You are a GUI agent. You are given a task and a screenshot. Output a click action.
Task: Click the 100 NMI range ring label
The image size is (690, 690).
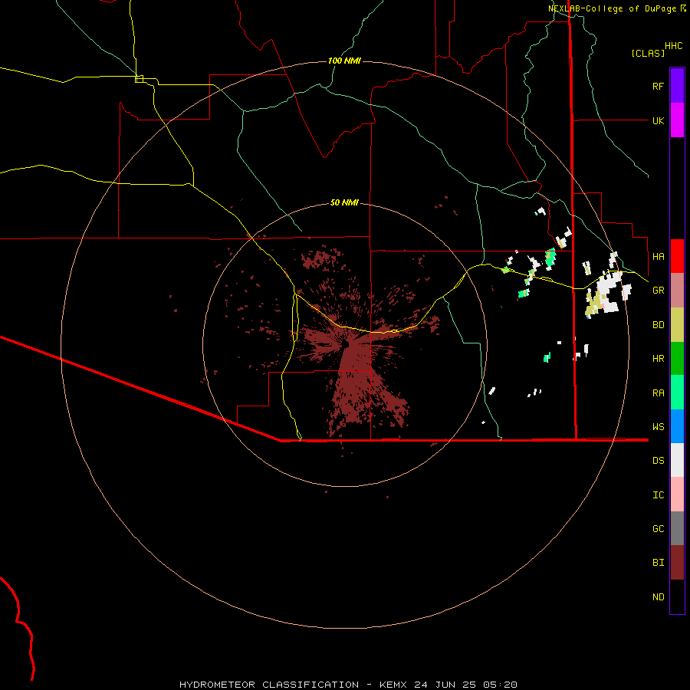pos(344,61)
